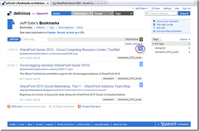Viewport: 199px width, 131px height.
Task: Open the search scope dropdown arrow
Action: [x=149, y=13]
